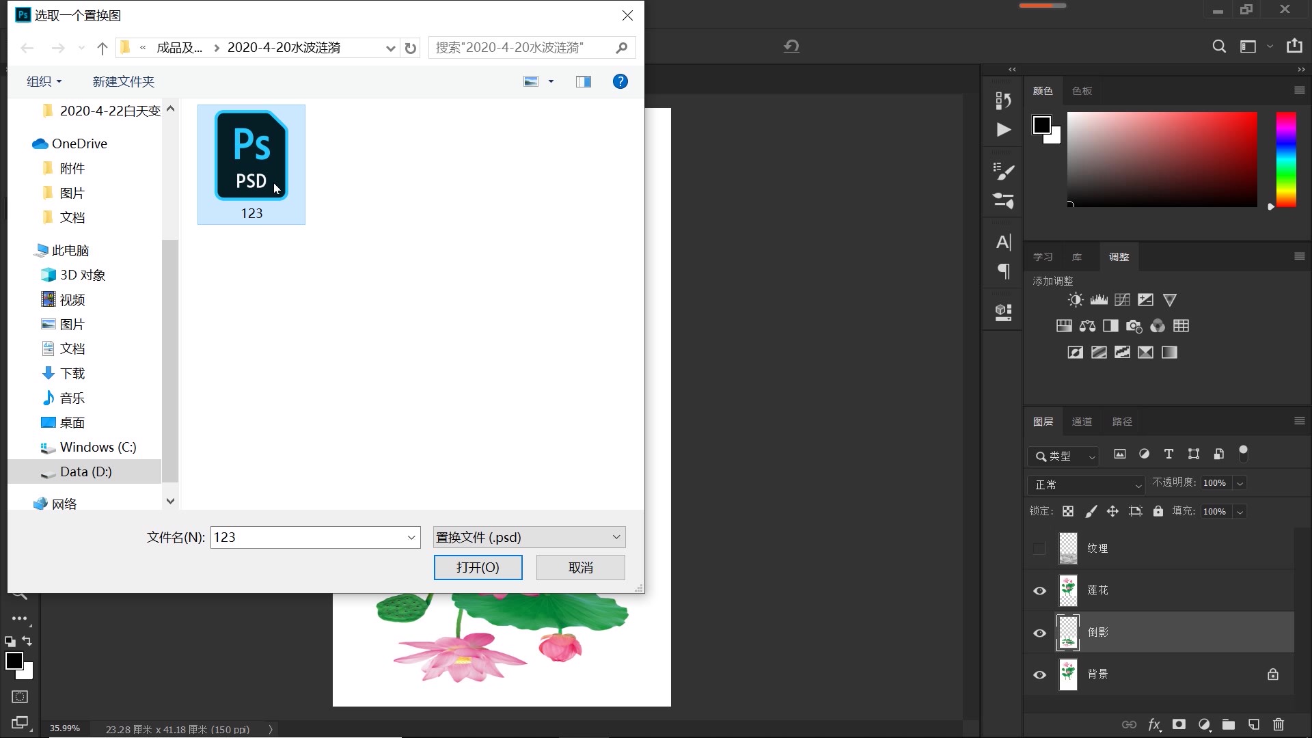Add a Levels adjustment icon
1312x738 pixels.
pos(1099,300)
